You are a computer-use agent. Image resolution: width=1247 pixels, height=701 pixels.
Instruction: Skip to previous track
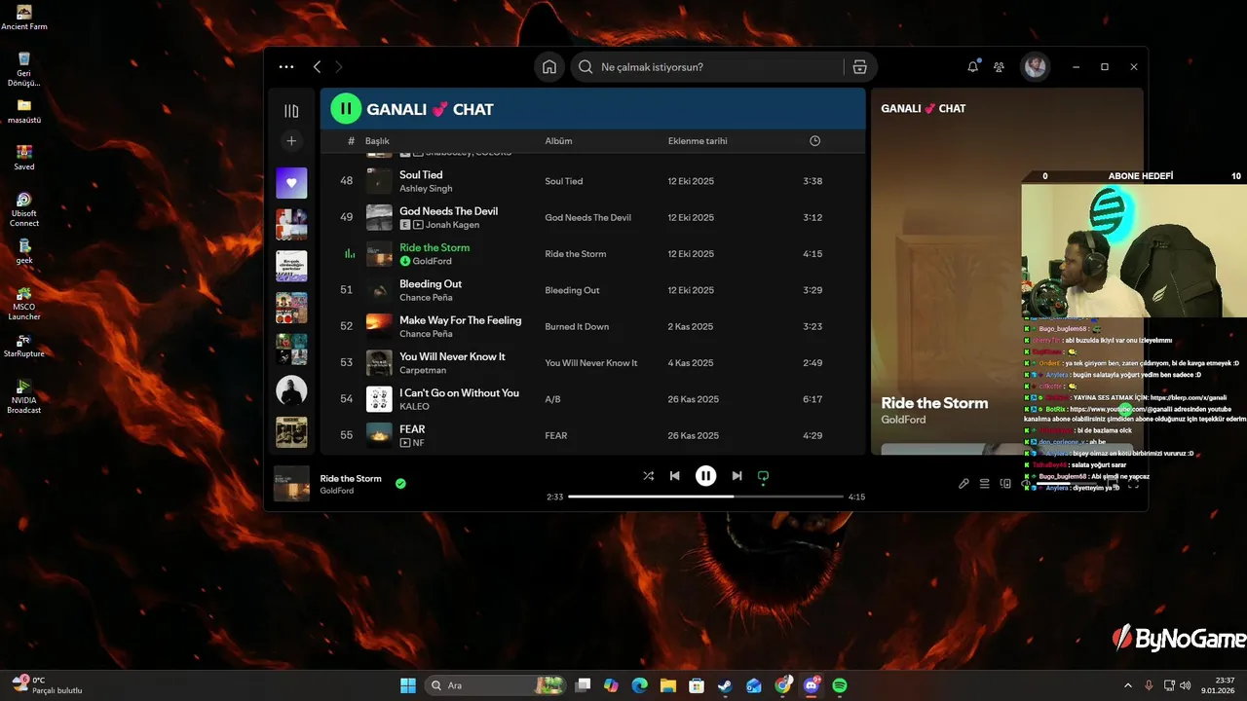674,476
